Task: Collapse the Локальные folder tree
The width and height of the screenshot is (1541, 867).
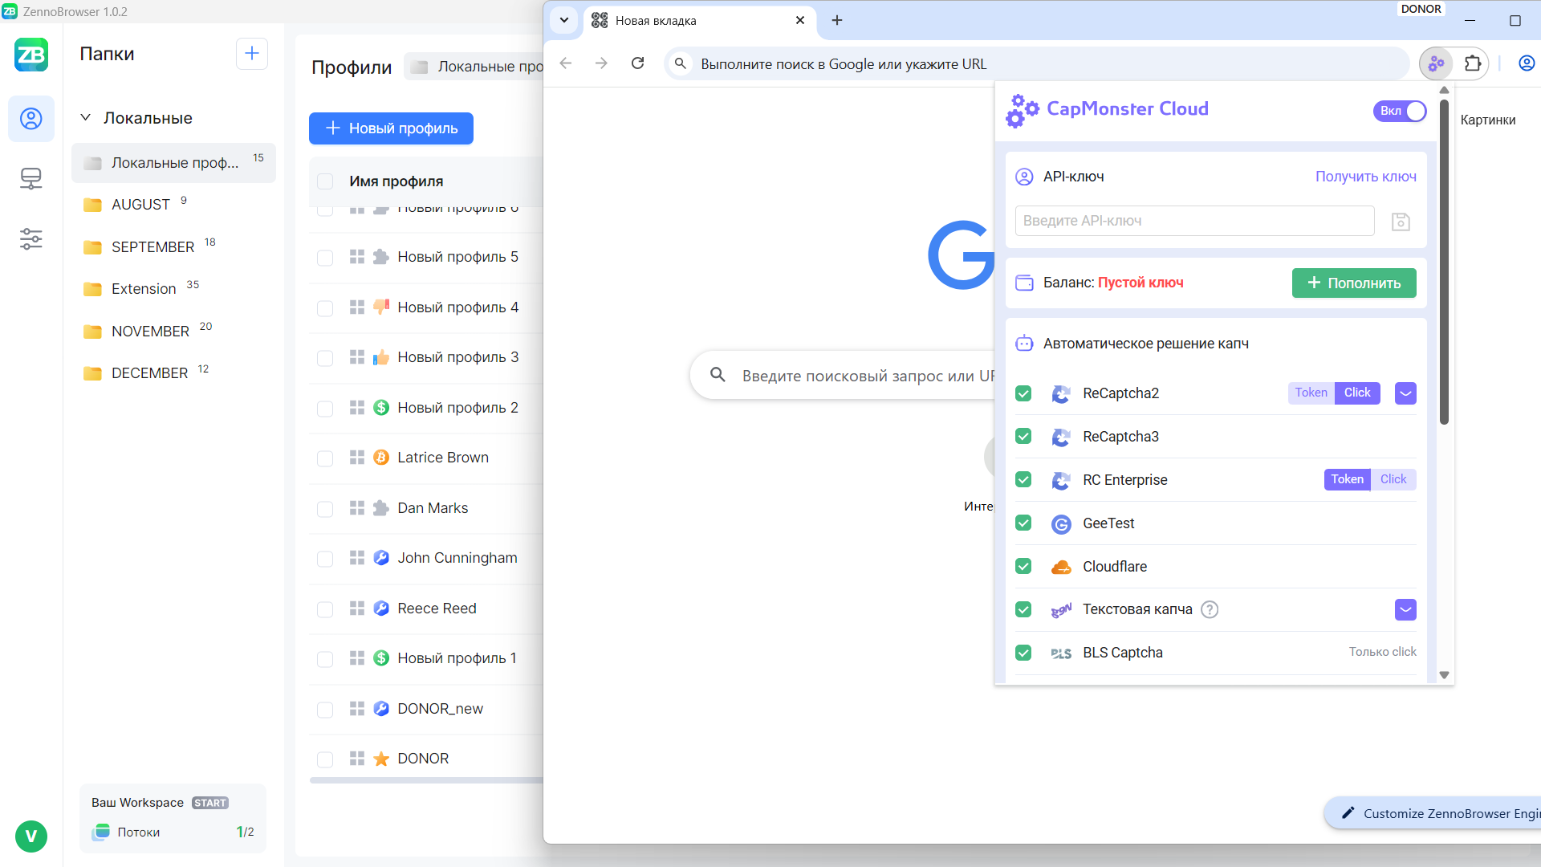Action: click(86, 118)
